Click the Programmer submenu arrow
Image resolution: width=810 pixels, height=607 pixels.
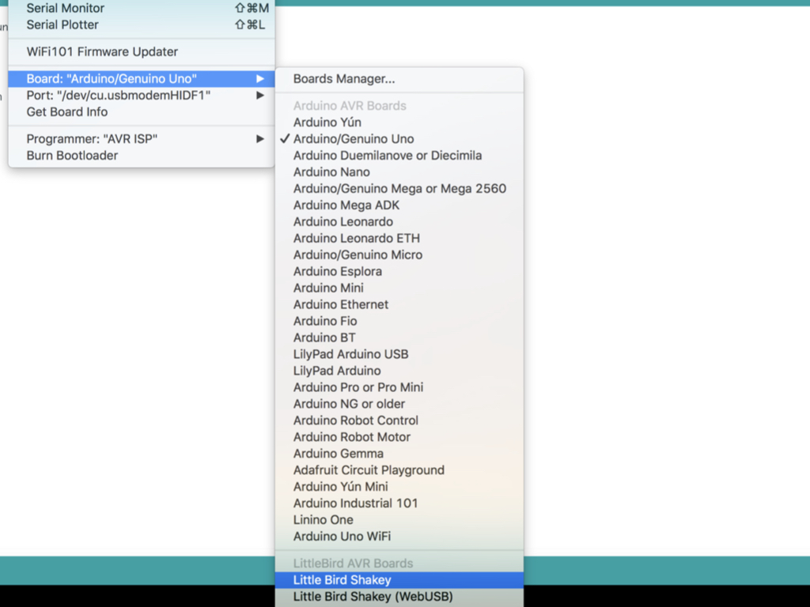pyautogui.click(x=259, y=138)
